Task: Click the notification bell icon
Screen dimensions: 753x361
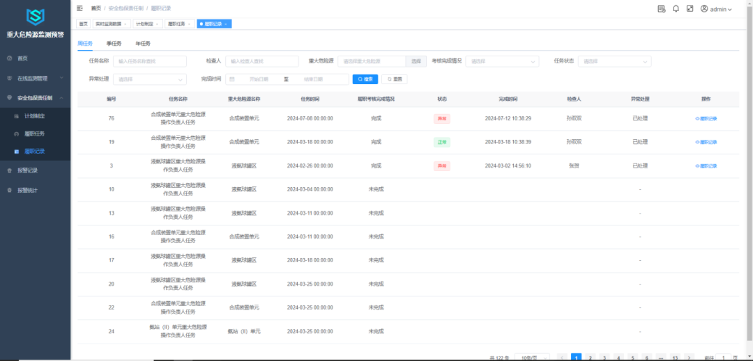Action: 676,9
